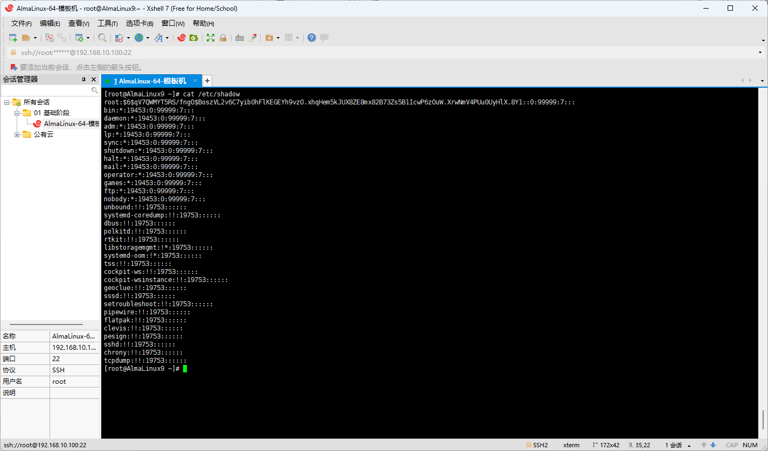This screenshot has height=451, width=768.
Task: Pin the Session Manager panel
Action: (x=83, y=79)
